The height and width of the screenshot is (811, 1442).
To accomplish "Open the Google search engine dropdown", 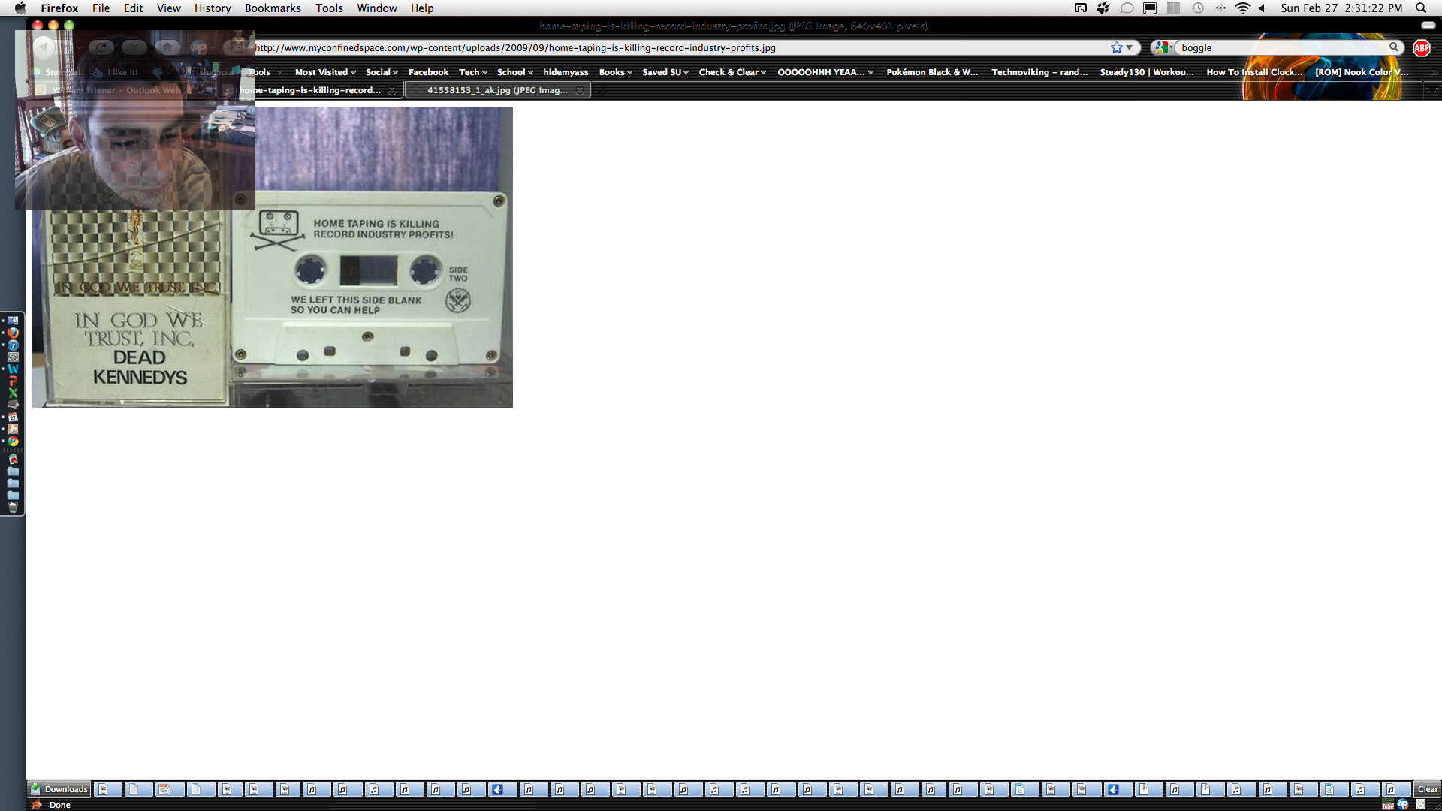I will click(1163, 47).
